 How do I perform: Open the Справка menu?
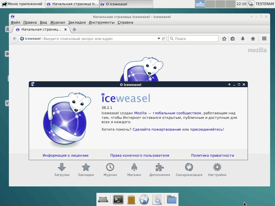tap(125, 23)
